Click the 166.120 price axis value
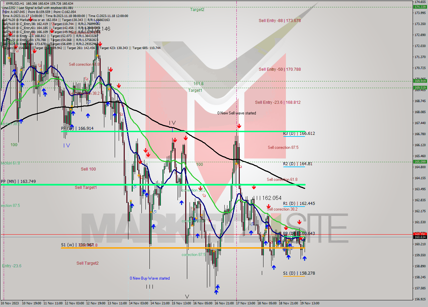The image size is (428, 307). point(420,145)
